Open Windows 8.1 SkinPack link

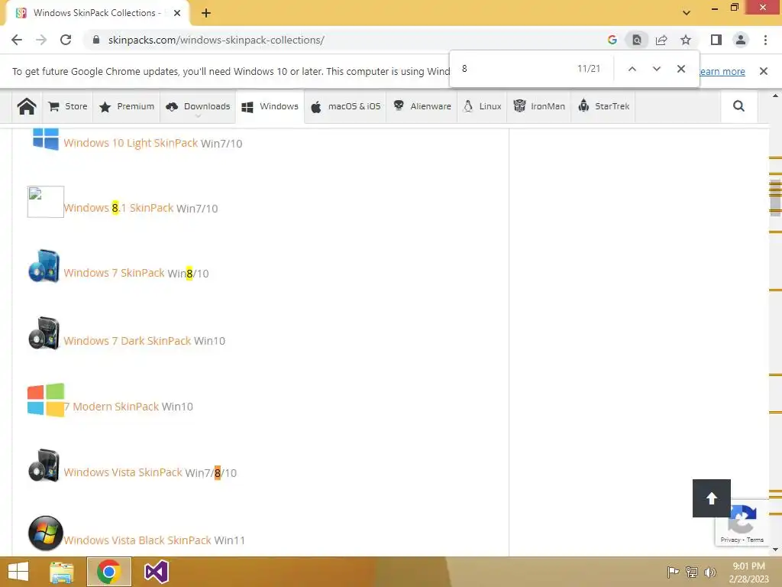point(118,208)
